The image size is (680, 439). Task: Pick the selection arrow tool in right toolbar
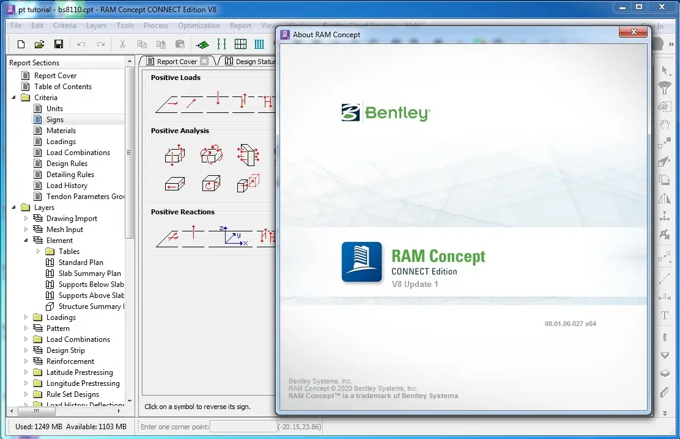click(x=664, y=71)
